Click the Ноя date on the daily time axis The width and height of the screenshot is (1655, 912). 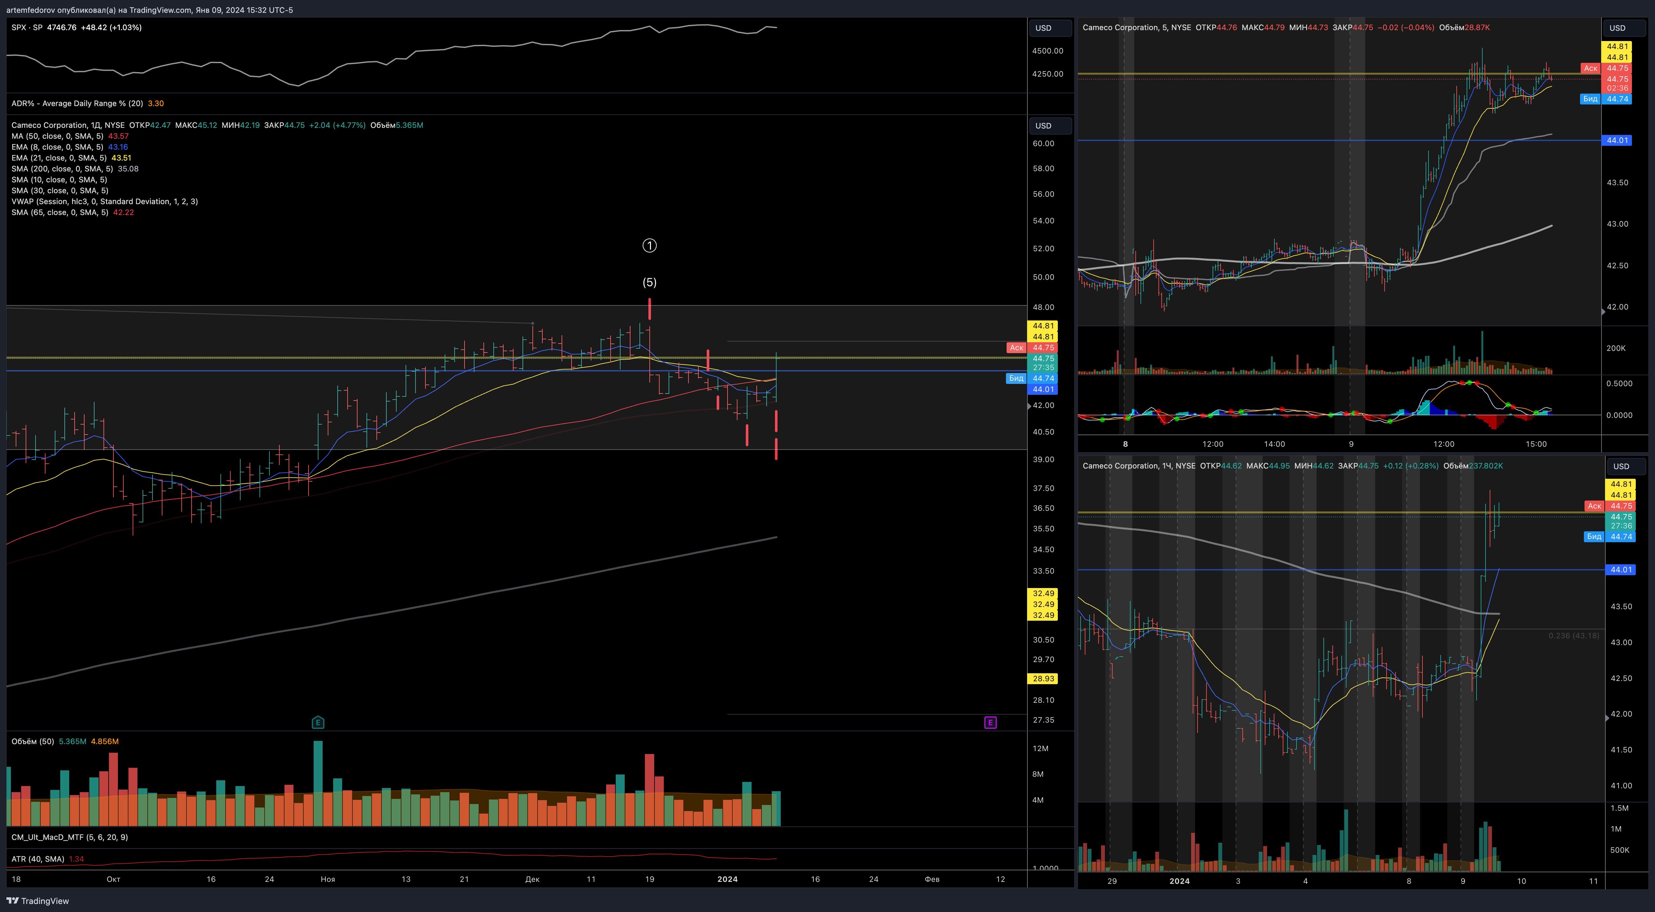tap(328, 879)
